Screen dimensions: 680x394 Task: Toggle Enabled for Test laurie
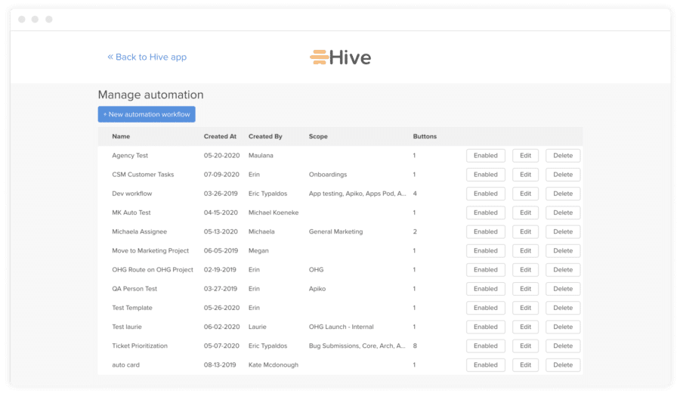485,327
